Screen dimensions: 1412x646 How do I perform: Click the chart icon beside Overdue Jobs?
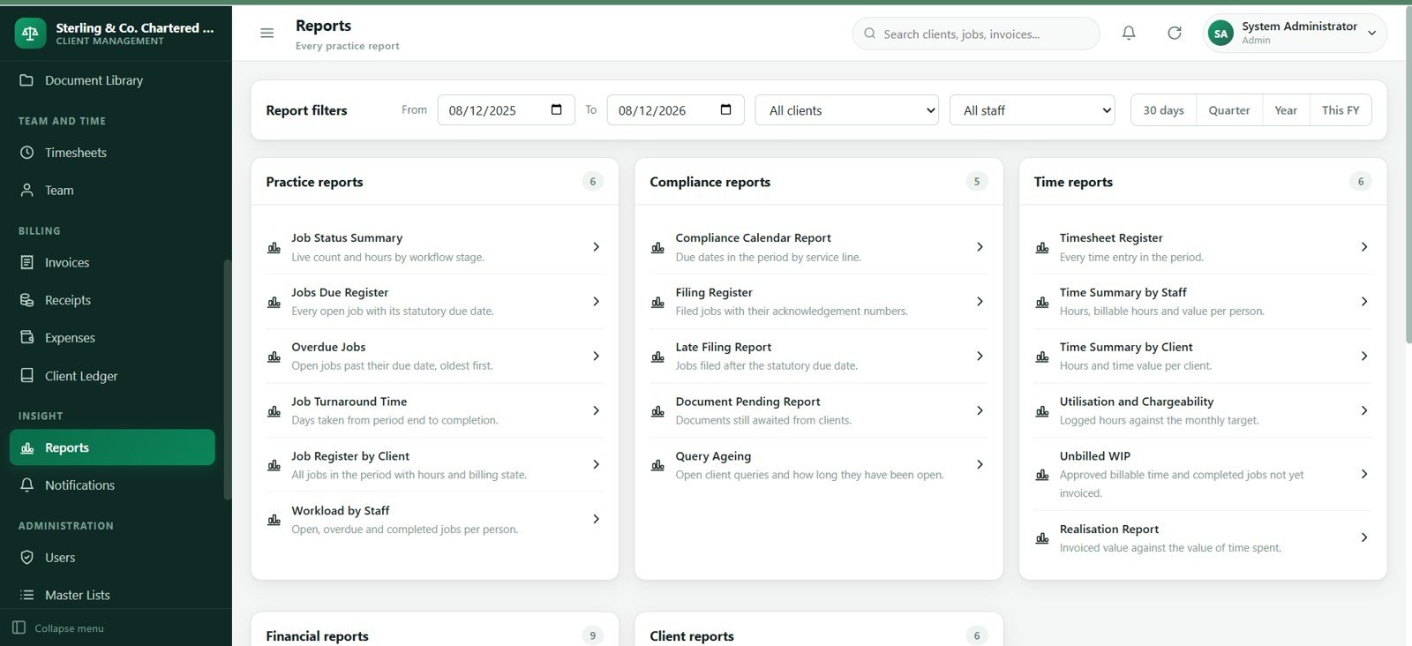tap(274, 357)
